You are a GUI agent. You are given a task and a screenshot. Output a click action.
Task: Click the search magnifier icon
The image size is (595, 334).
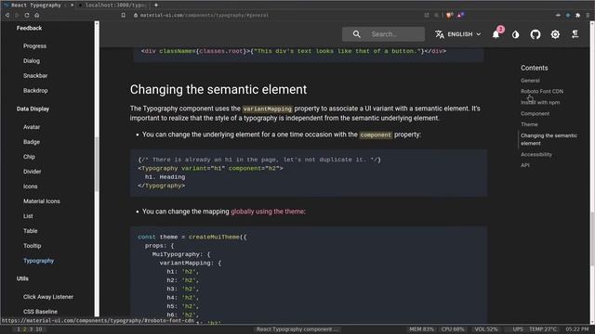(356, 34)
